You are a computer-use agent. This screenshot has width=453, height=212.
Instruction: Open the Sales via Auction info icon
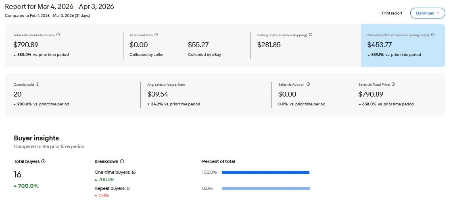pyautogui.click(x=308, y=84)
